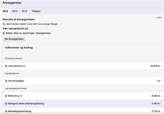Select the Beregnet ekstra befordringsfradrag label
164x114 pixels.
[26, 104]
